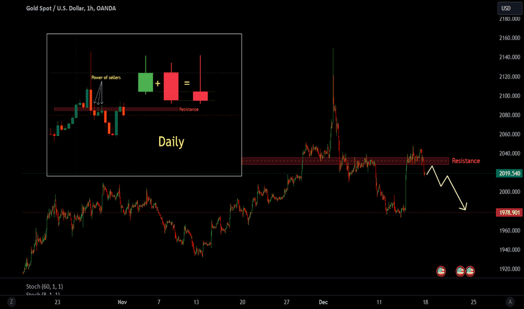Click the 20 date on time axis
Screen dimensions: 524x309
click(x=242, y=302)
